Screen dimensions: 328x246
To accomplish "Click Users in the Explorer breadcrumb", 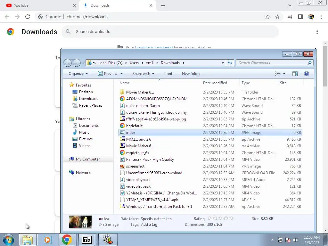I will click(134, 63).
